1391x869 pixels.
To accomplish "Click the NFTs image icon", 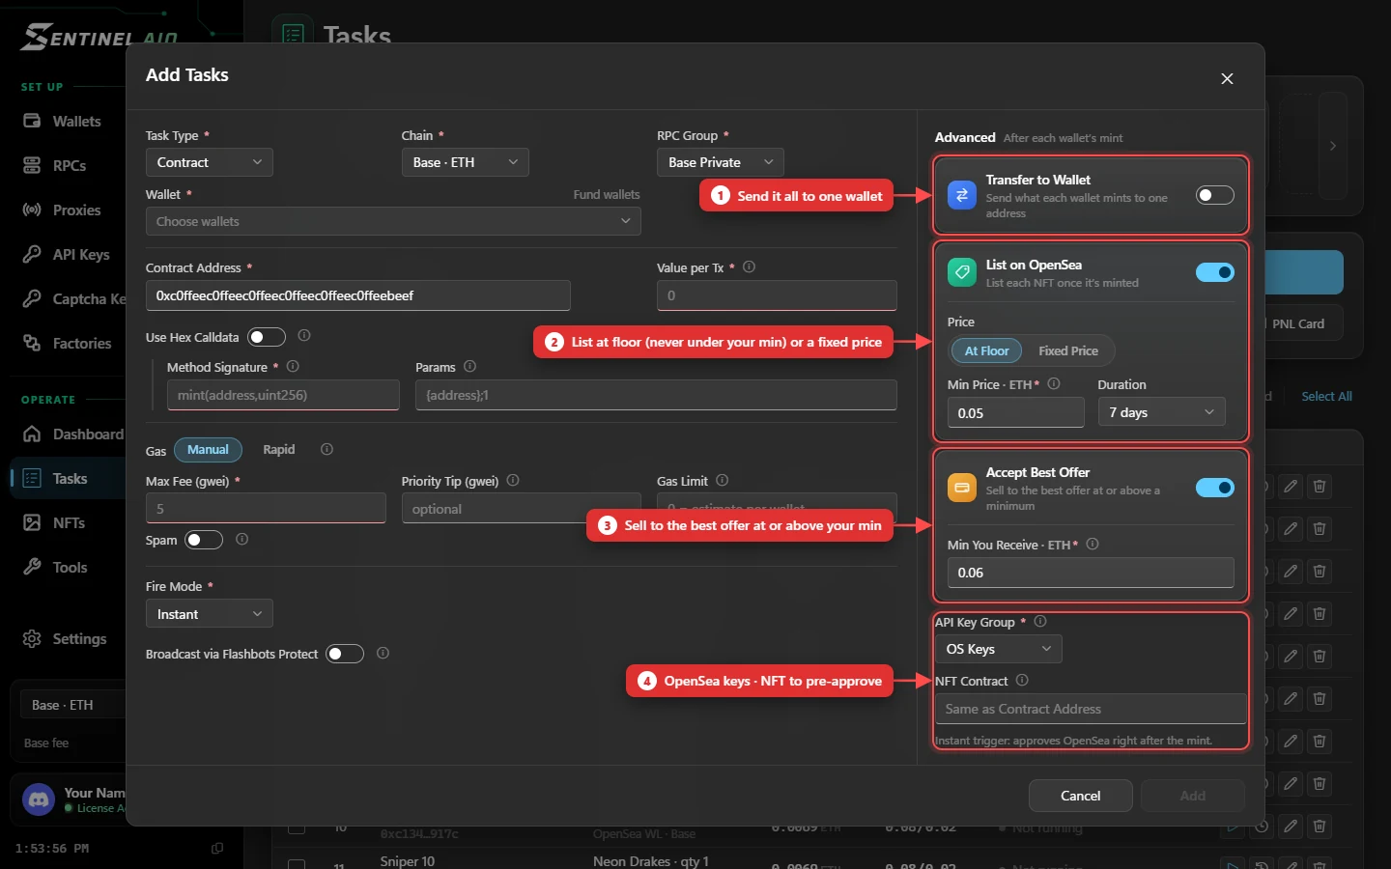I will 32,523.
